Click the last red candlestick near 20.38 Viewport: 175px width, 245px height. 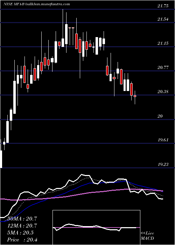pyautogui.click(x=135, y=96)
